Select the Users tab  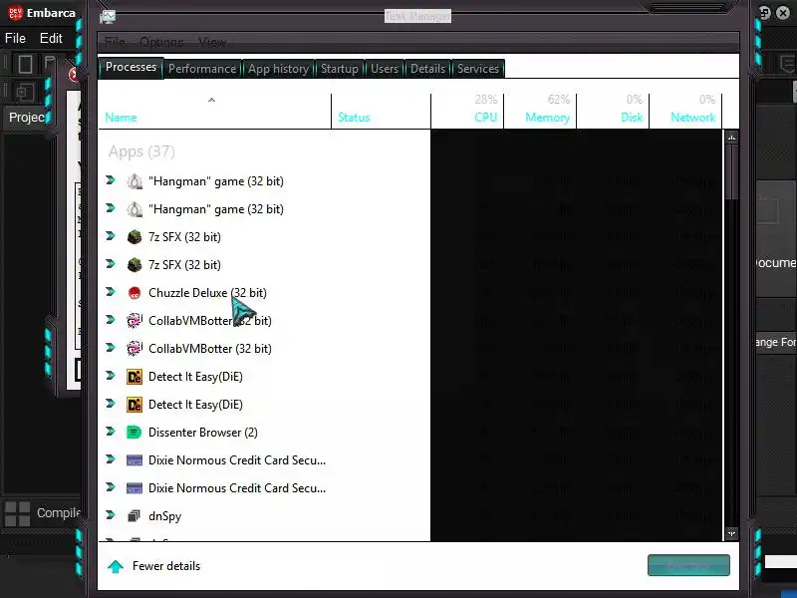385,69
